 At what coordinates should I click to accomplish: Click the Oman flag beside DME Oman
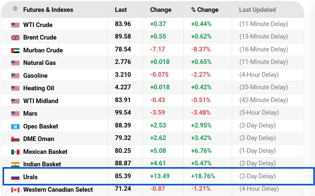15,139
